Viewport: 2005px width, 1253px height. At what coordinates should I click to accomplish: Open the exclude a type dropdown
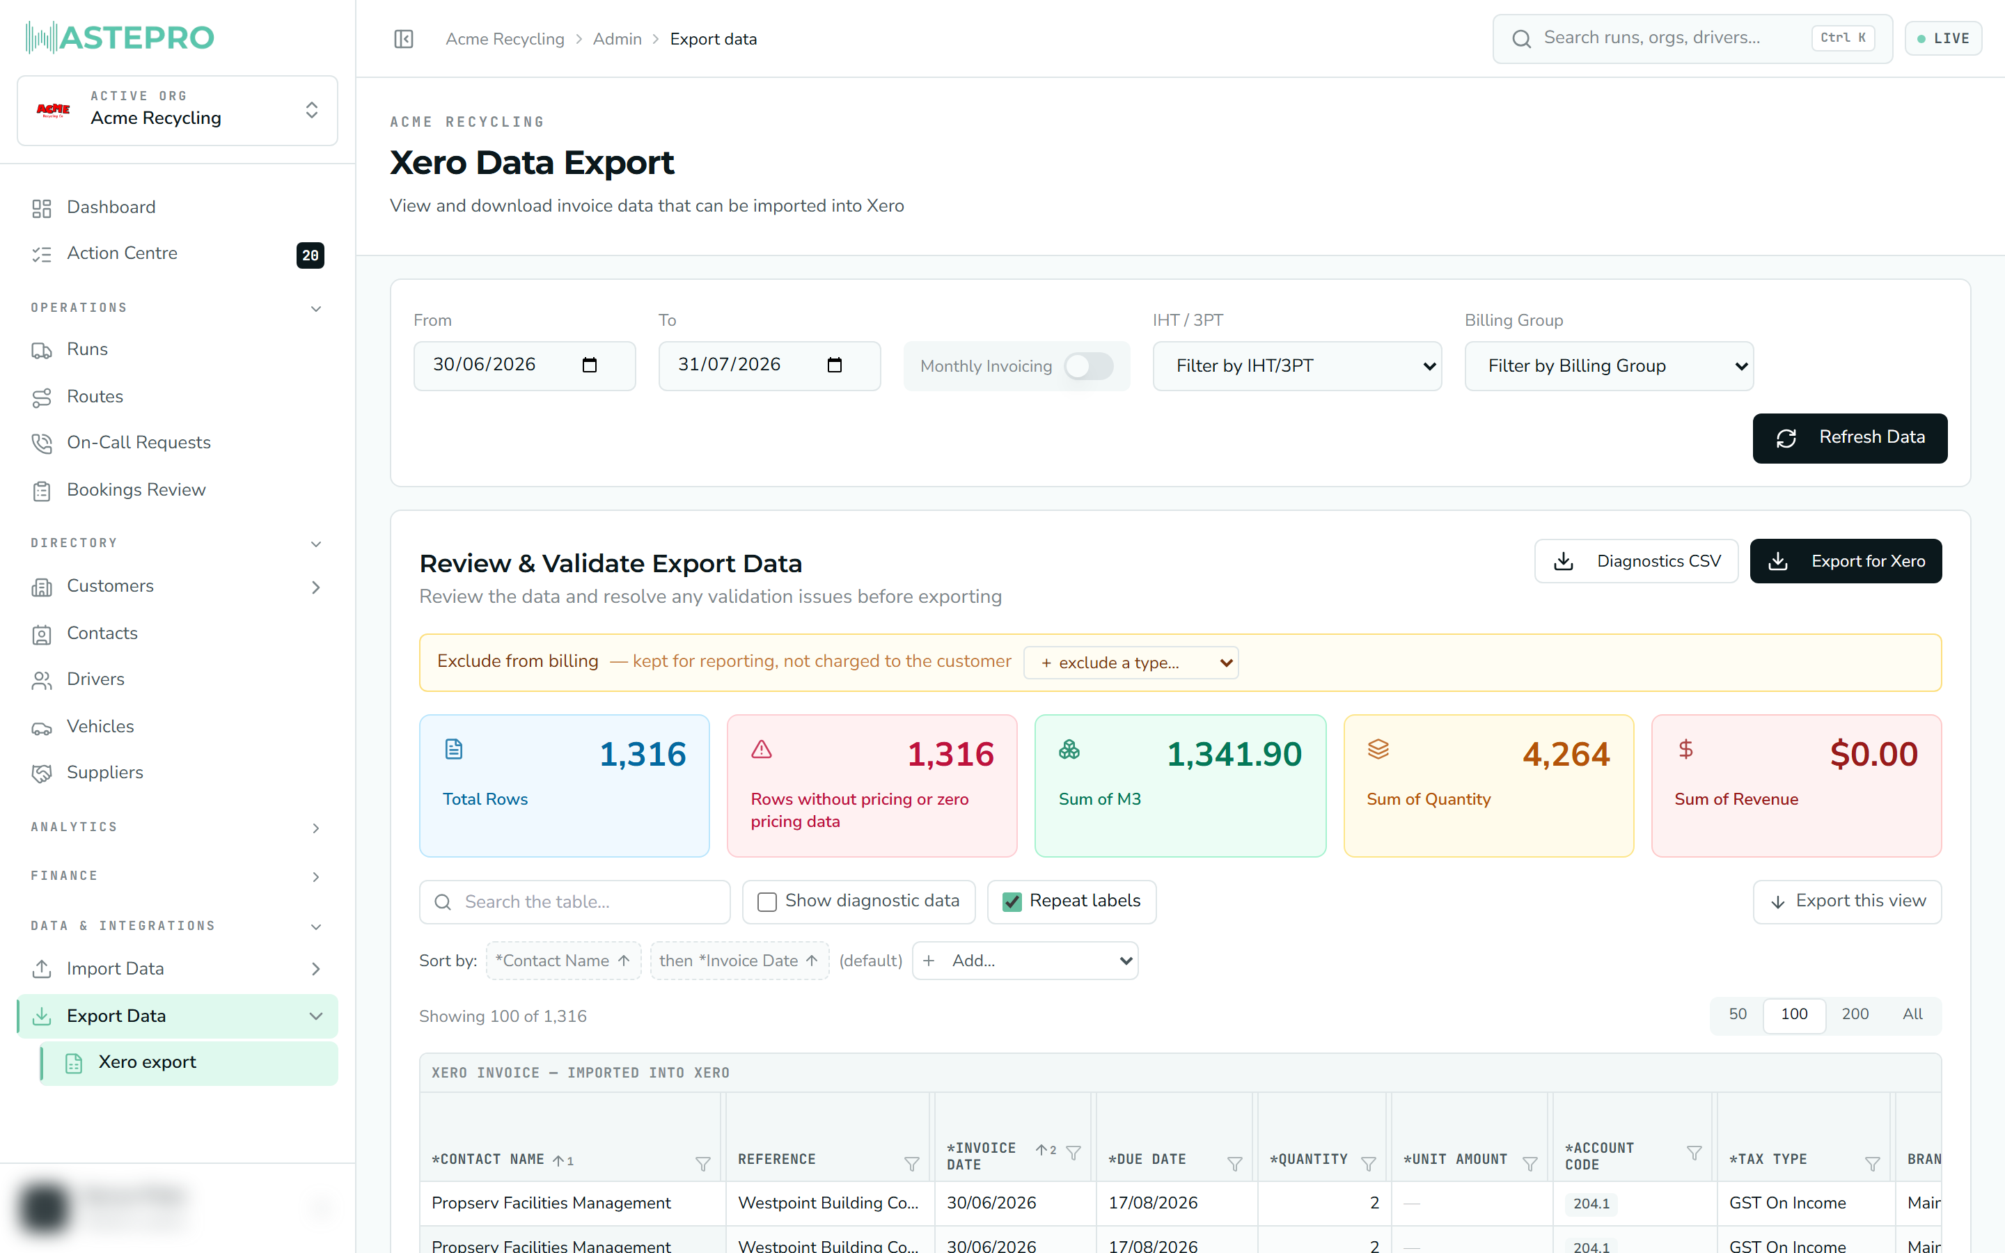(1131, 663)
